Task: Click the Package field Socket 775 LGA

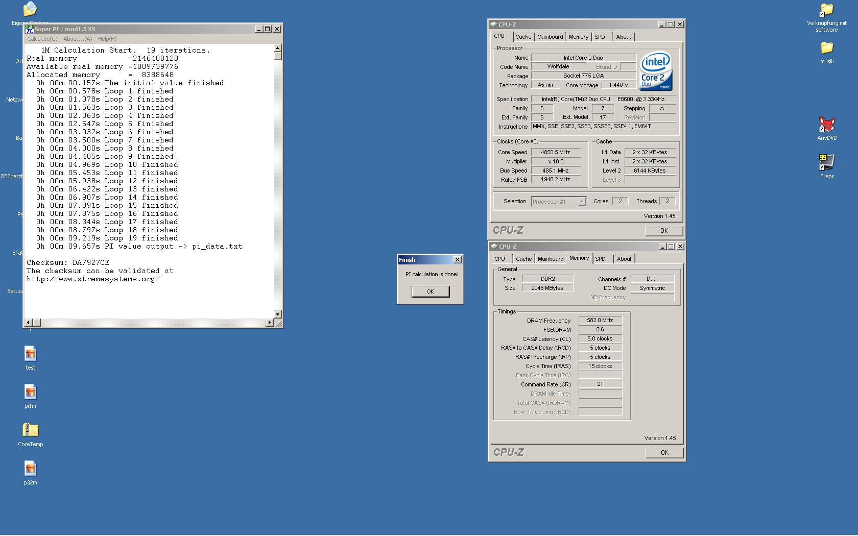Action: pos(584,76)
